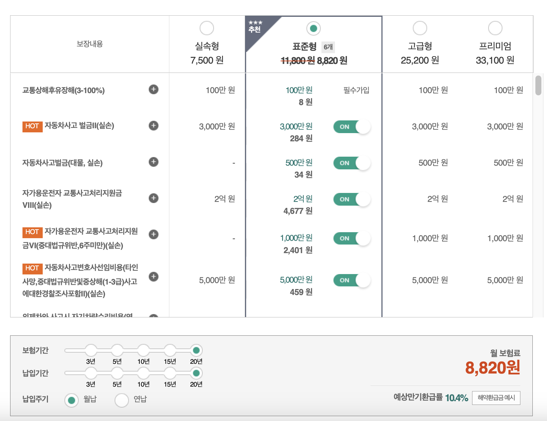This screenshot has width=547, height=421.
Task: Expand details for 교통사고처리지원금VI(중대법규위반)
Action: click(x=154, y=234)
